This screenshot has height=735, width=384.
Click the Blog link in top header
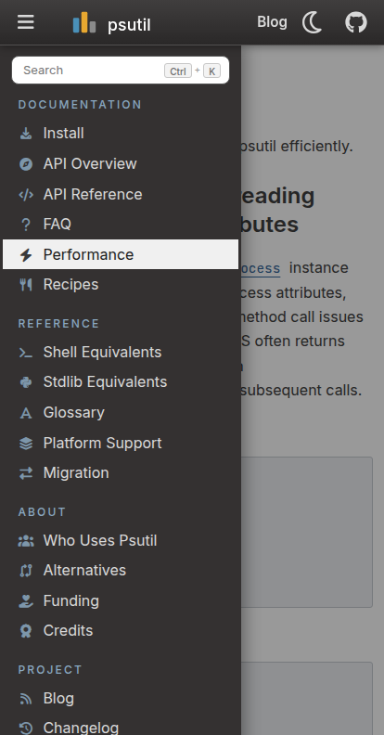pos(272,22)
